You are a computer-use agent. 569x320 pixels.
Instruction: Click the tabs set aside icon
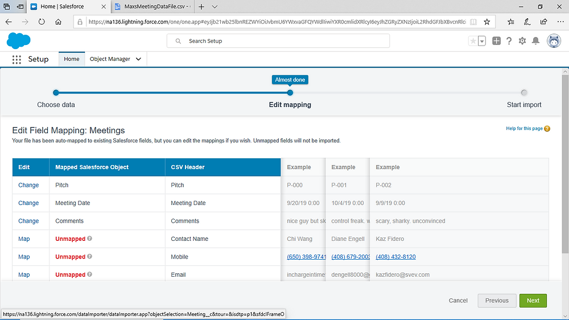[6, 6]
